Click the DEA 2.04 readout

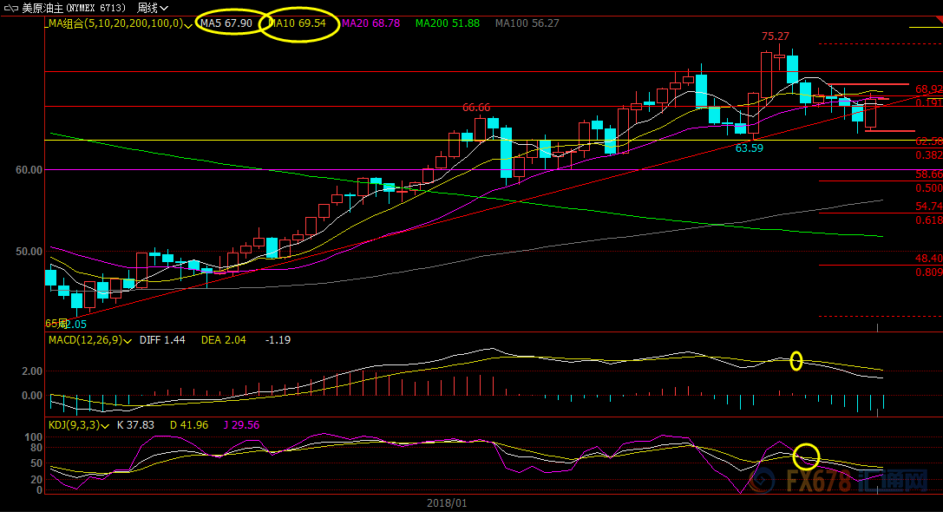pos(223,340)
